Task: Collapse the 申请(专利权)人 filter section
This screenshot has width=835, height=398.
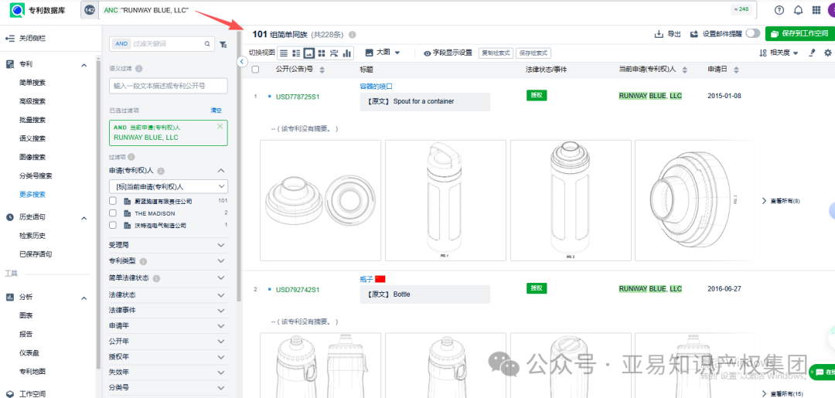Action: pyautogui.click(x=222, y=171)
